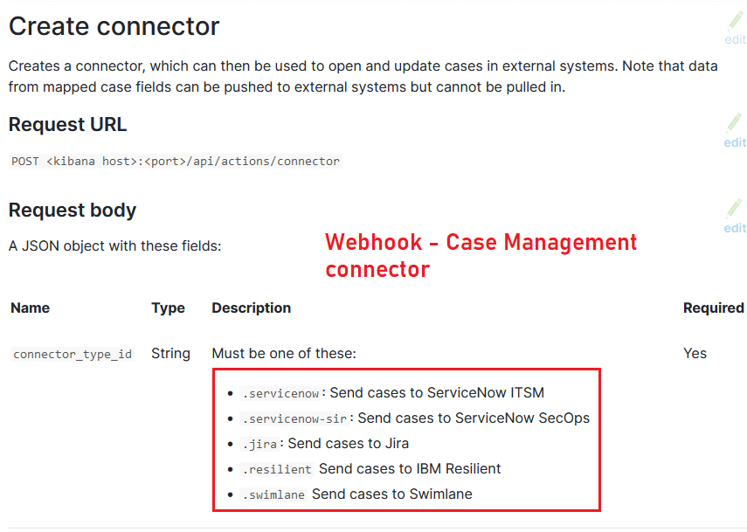
Task: Click the Request URL section heading
Action: [x=67, y=124]
